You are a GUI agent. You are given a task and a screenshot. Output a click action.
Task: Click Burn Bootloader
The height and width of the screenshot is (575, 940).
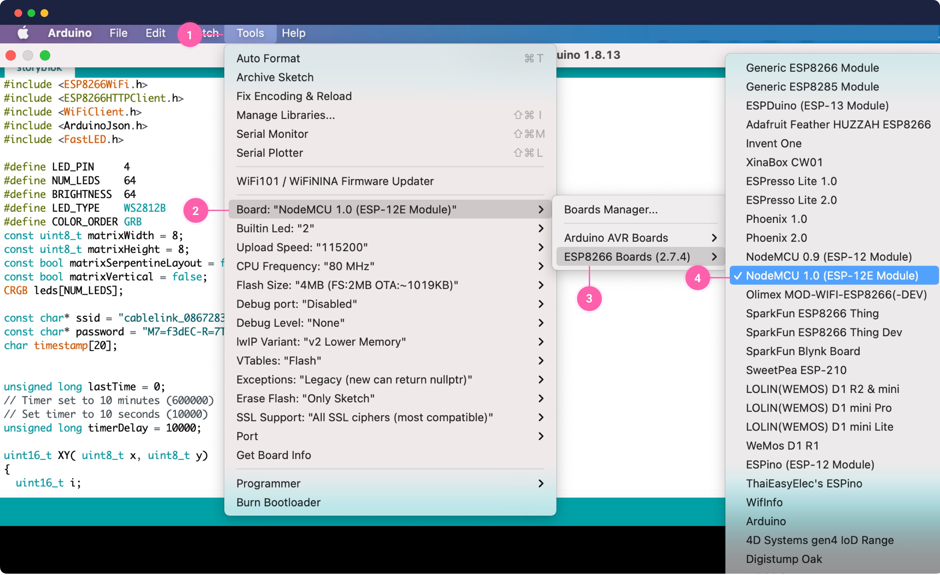coord(390,502)
